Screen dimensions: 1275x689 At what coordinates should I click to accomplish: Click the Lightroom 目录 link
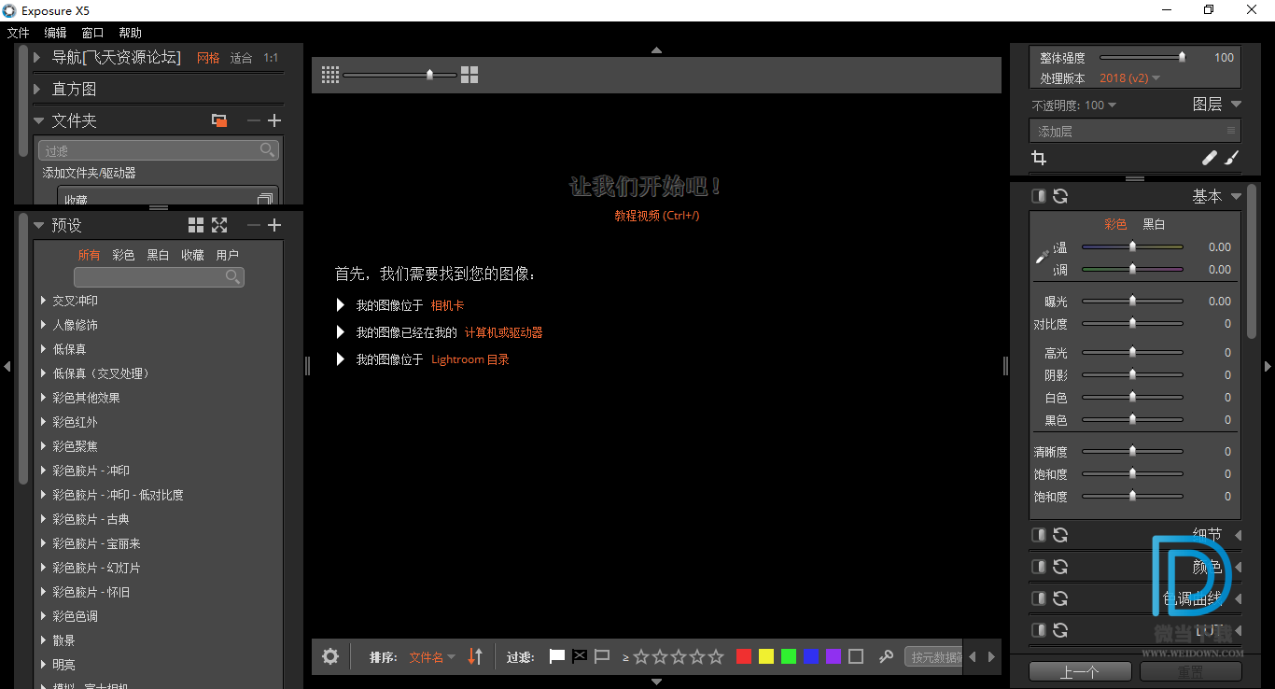[470, 359]
